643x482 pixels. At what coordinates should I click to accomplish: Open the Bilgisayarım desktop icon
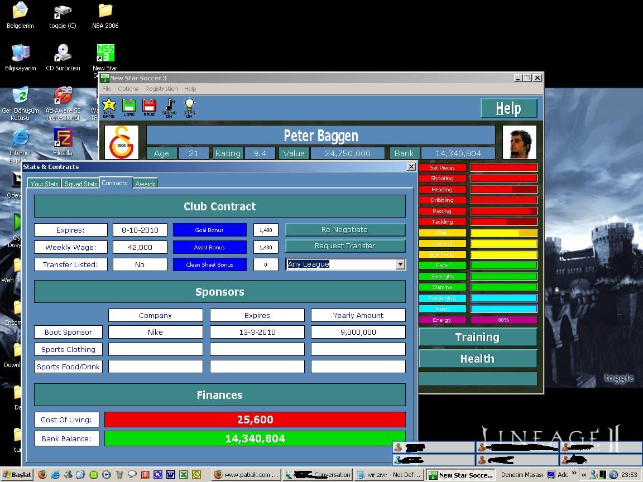click(x=20, y=58)
